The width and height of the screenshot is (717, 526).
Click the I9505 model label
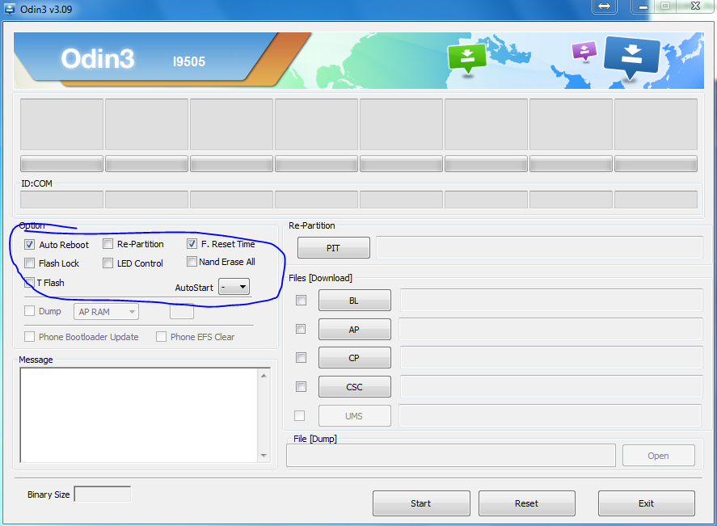tap(189, 61)
